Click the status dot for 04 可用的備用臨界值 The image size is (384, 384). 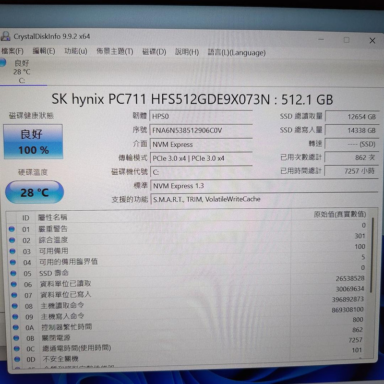pyautogui.click(x=13, y=262)
